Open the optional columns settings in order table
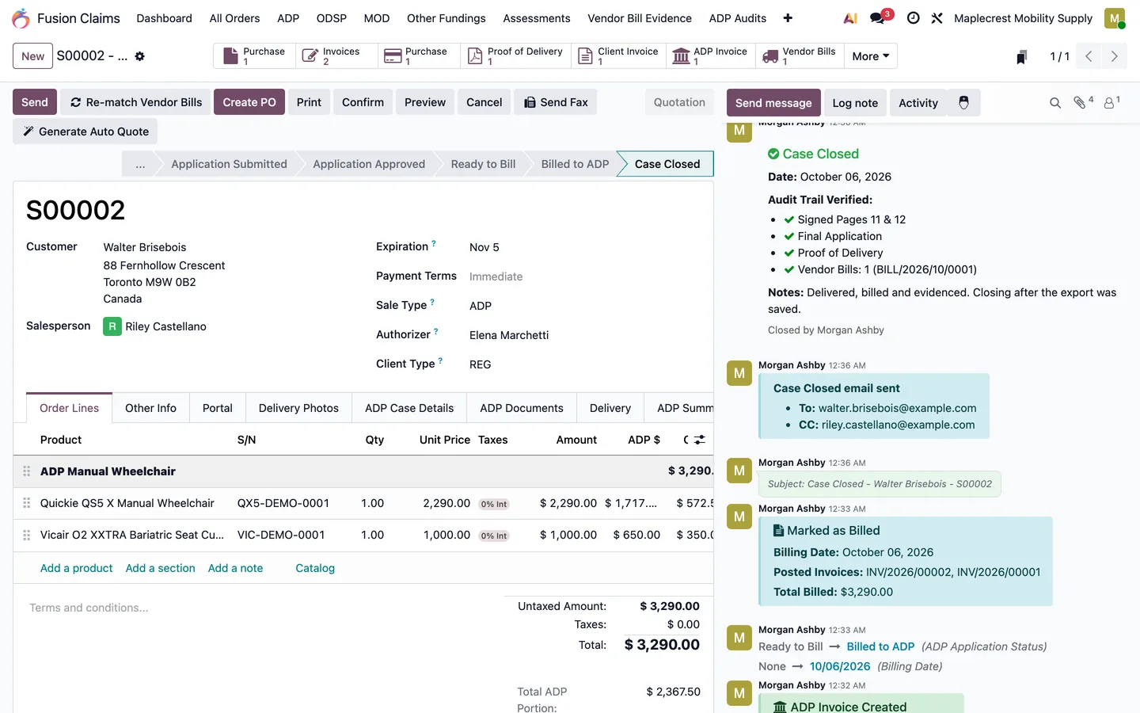The height and width of the screenshot is (713, 1140). pyautogui.click(x=699, y=440)
